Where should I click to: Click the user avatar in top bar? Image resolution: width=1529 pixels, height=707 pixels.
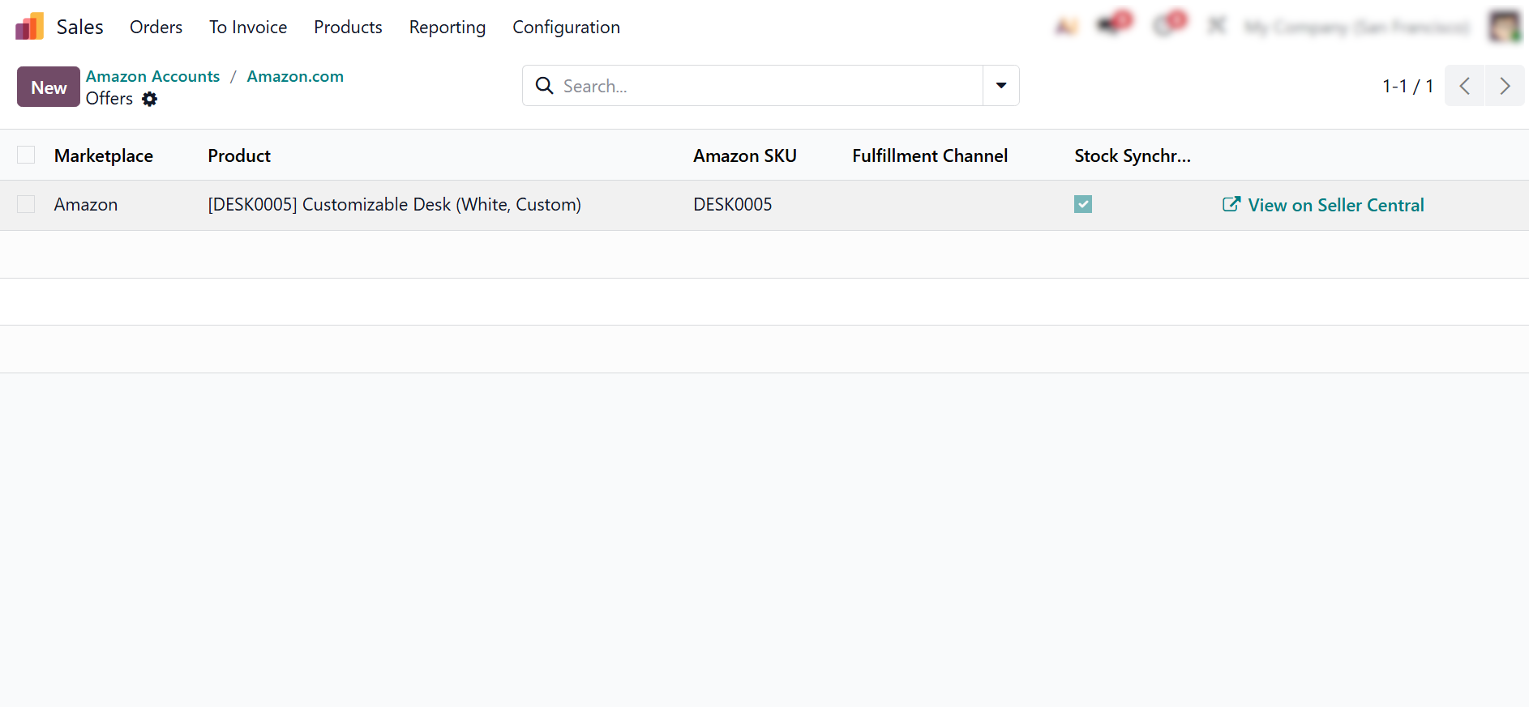(x=1504, y=26)
